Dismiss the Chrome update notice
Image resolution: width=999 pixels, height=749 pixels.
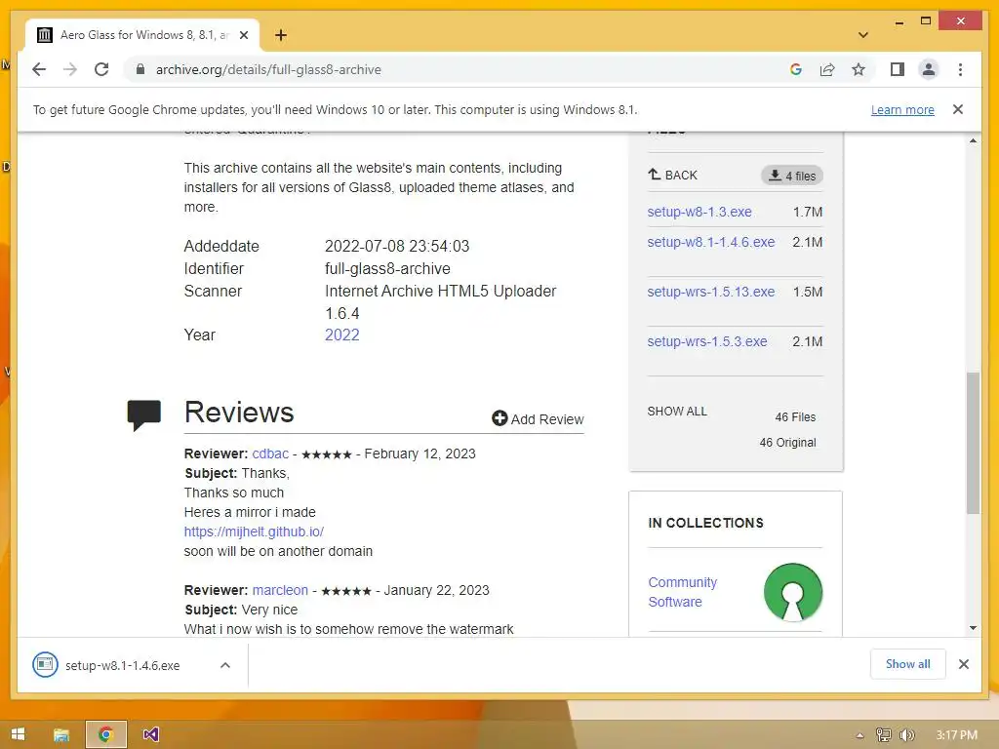[x=958, y=109]
